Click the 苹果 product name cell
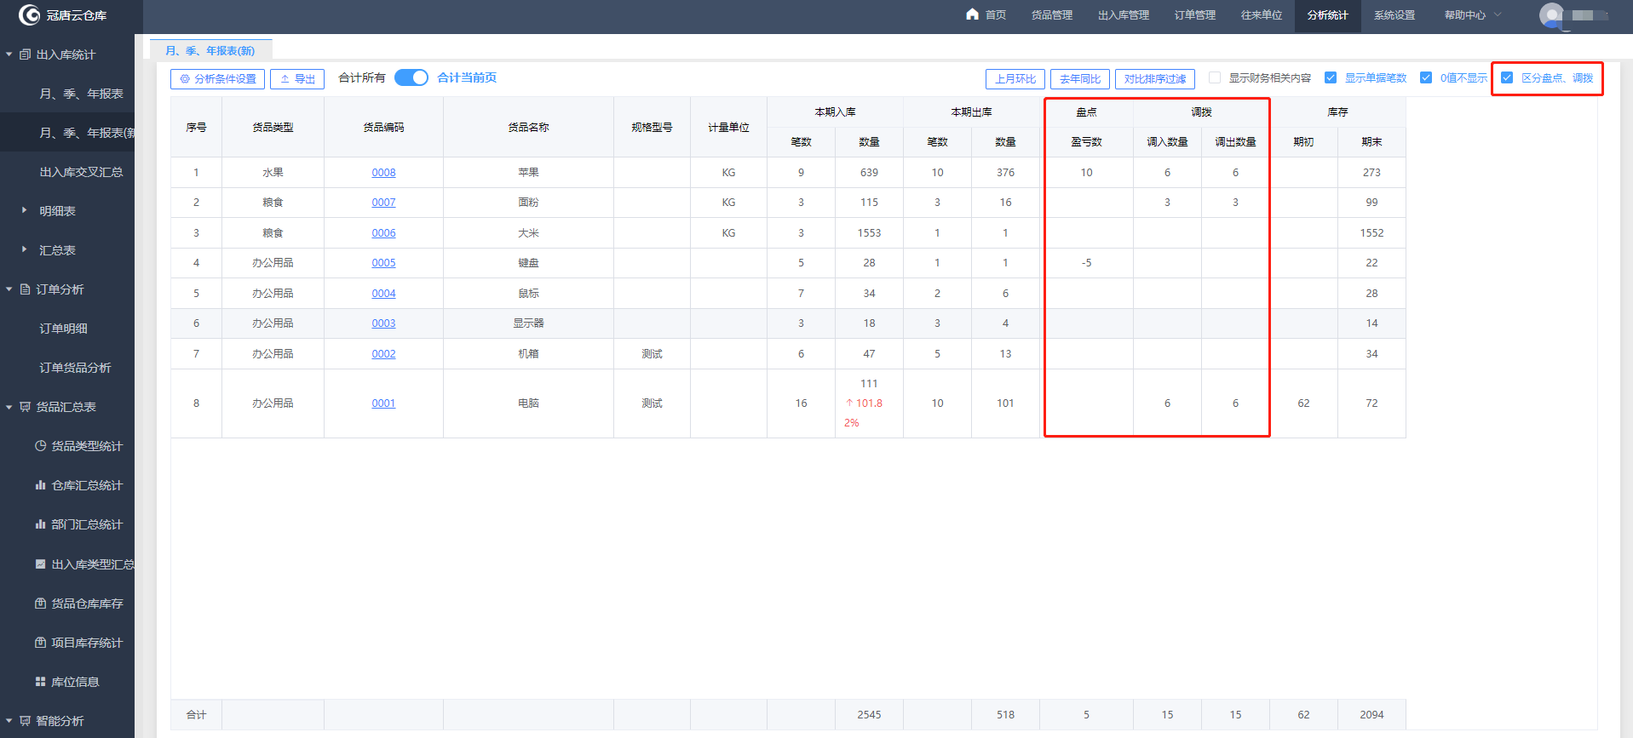Viewport: 1633px width, 738px height. pyautogui.click(x=528, y=173)
